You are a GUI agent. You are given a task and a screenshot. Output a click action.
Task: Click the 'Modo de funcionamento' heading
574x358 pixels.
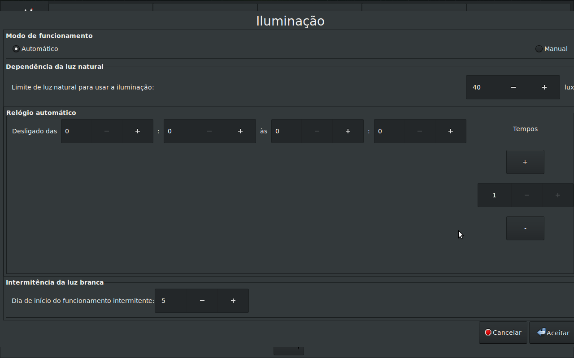49,36
